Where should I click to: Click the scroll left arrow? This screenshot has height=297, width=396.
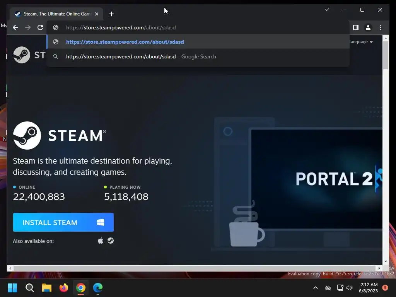pyautogui.click(x=10, y=268)
